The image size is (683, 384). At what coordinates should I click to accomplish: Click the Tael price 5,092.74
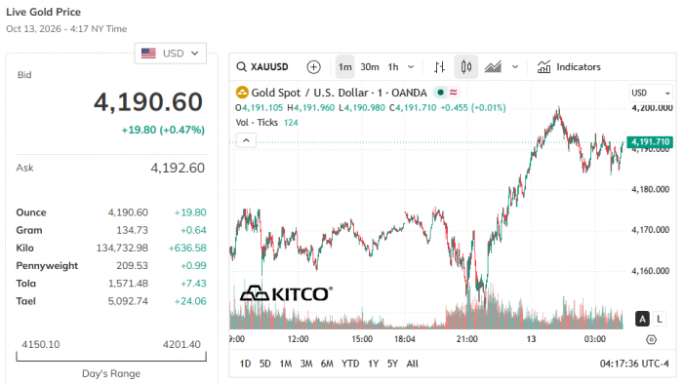coord(128,301)
